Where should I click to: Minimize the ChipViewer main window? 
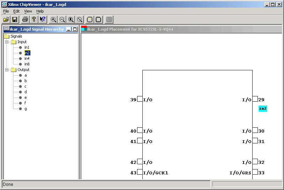tap(267, 4)
